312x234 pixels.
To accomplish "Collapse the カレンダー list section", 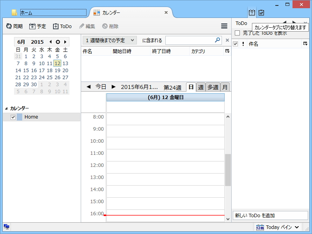I will pyautogui.click(x=6, y=108).
